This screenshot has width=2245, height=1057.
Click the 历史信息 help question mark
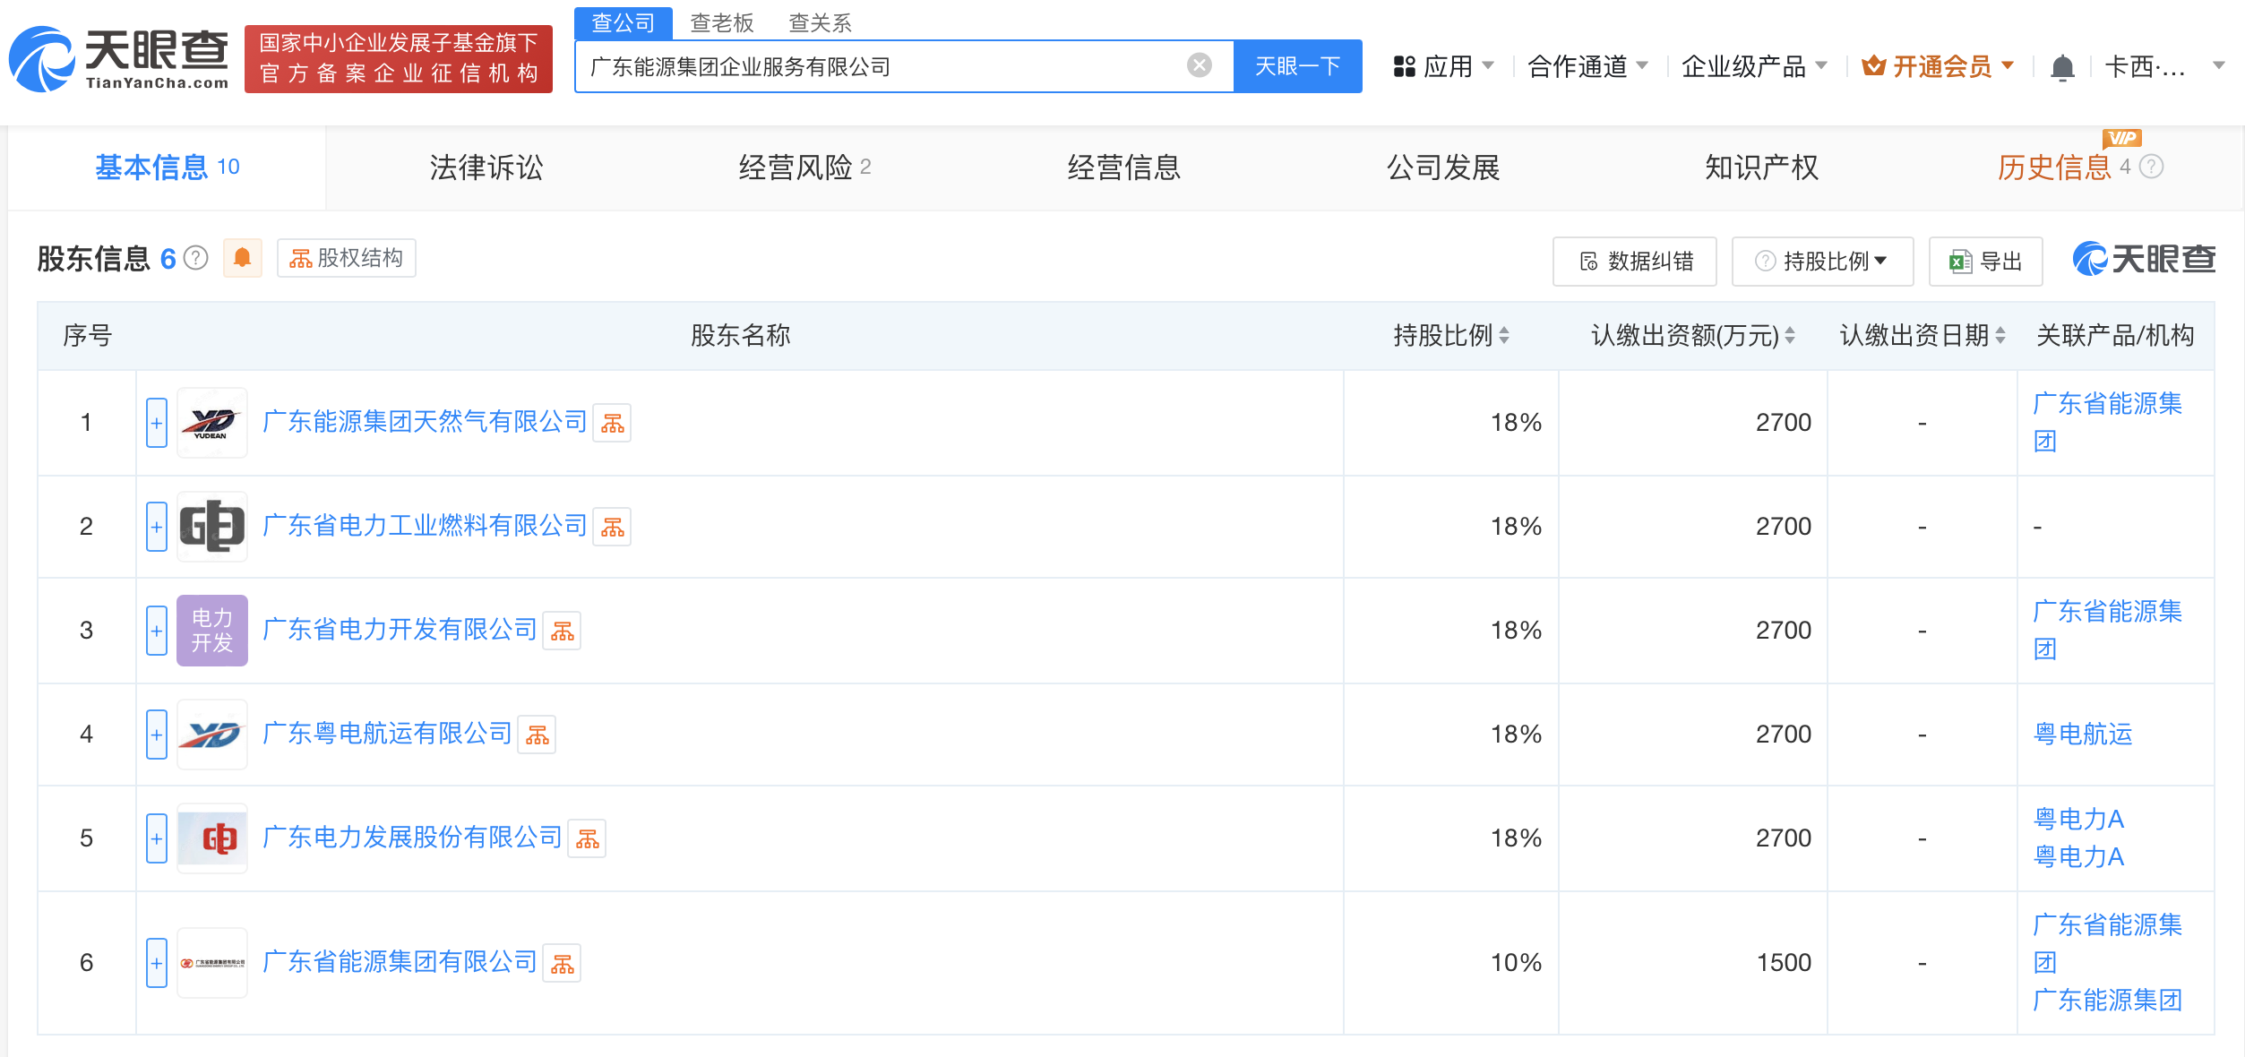[2152, 168]
